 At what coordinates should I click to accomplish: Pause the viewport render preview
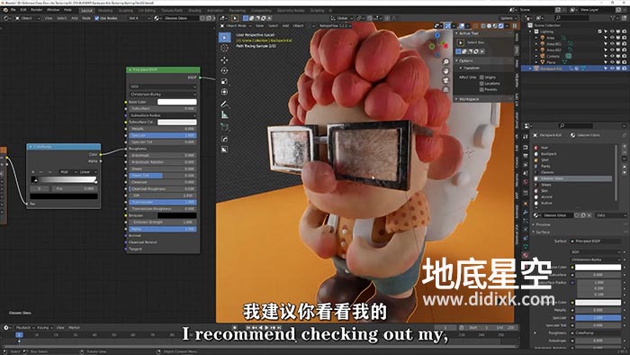coord(515,26)
